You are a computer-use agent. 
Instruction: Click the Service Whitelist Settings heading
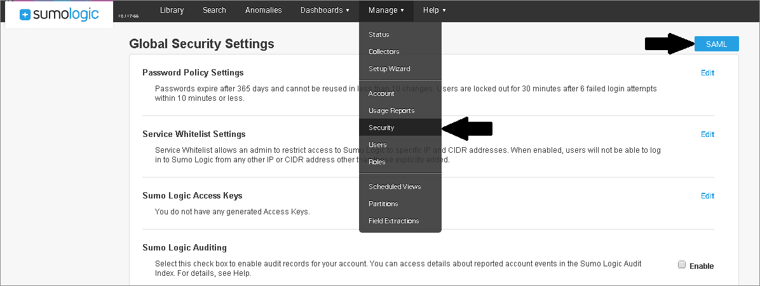(194, 134)
